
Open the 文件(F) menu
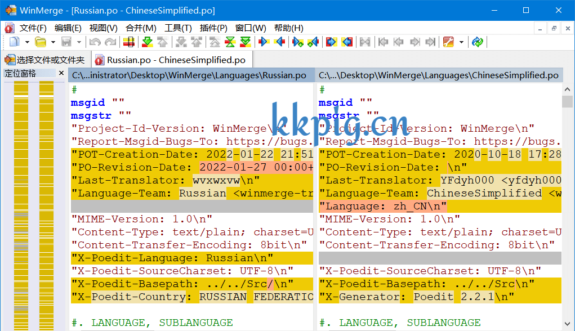(33, 28)
